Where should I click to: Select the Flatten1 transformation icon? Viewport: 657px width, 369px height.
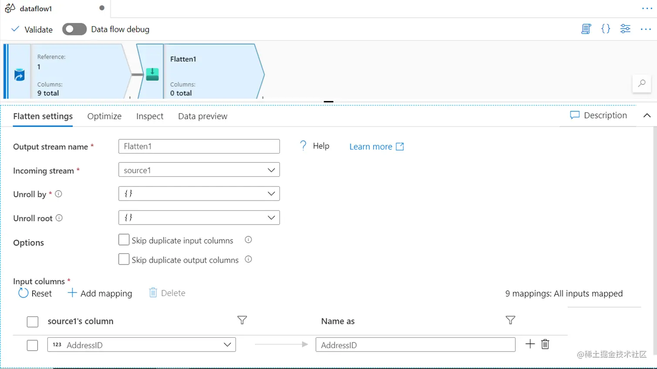tap(152, 74)
